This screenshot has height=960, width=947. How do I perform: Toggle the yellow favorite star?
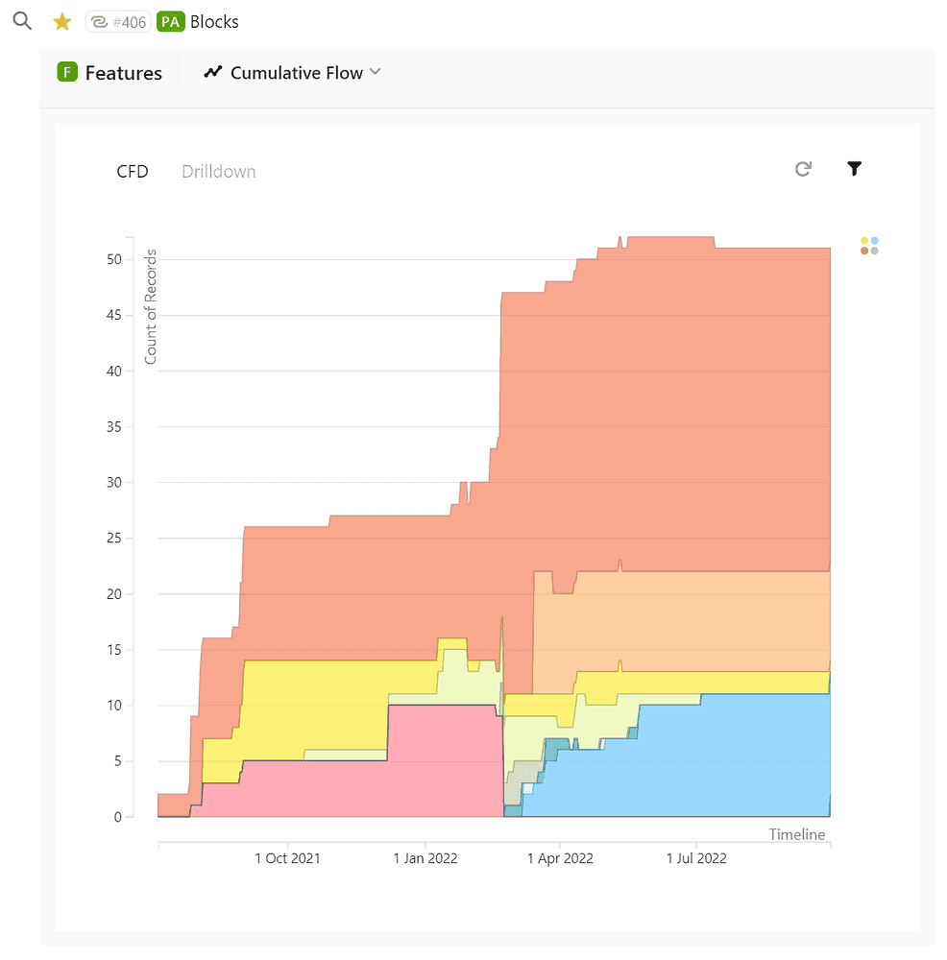tap(62, 21)
